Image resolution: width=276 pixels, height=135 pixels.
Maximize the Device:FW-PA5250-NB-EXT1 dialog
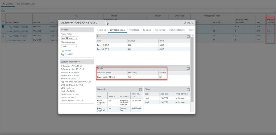point(188,23)
